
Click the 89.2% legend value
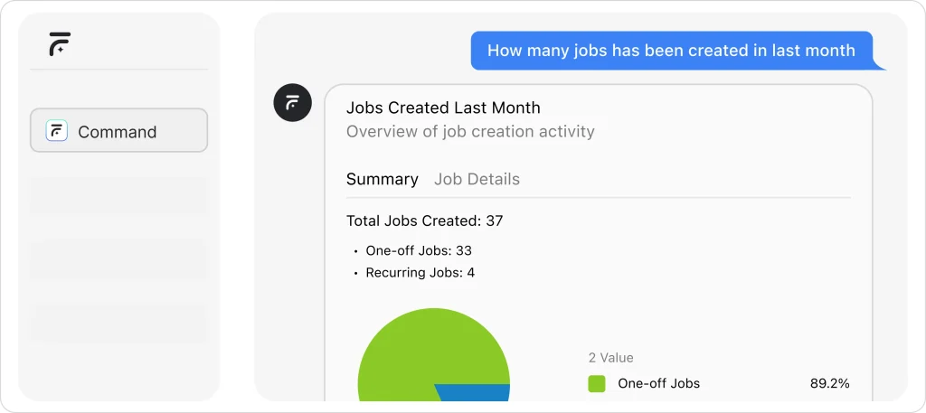[829, 383]
